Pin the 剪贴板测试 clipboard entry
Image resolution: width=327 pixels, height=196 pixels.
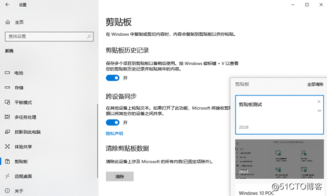tap(319, 111)
